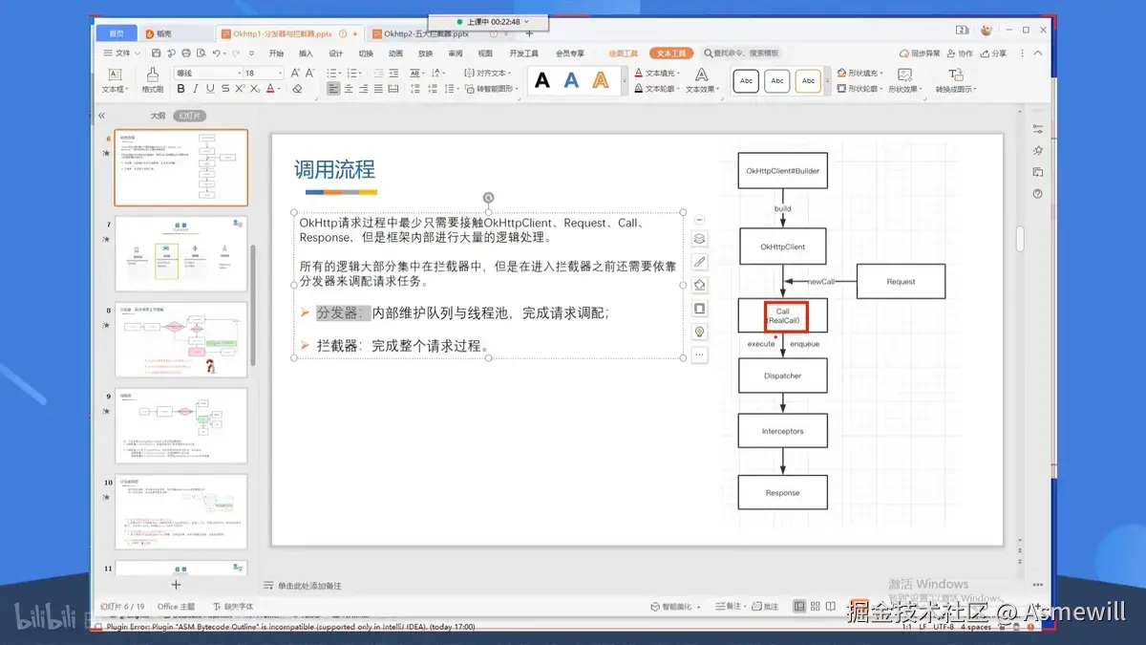Open the 审阅 Review ribbon tab

(x=456, y=54)
